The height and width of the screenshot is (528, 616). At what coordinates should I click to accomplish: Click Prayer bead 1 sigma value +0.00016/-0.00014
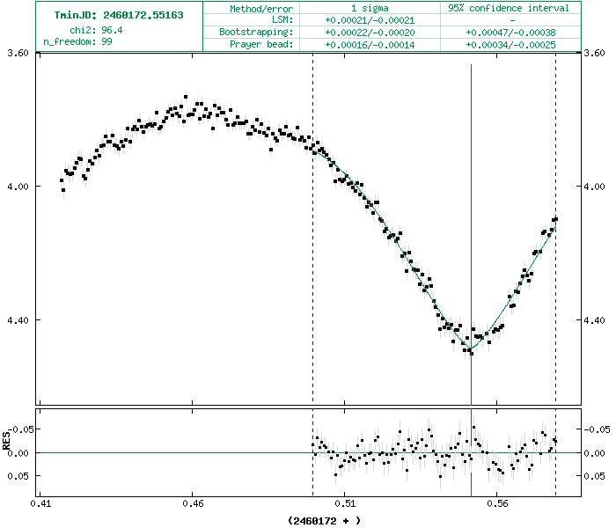tap(363, 44)
